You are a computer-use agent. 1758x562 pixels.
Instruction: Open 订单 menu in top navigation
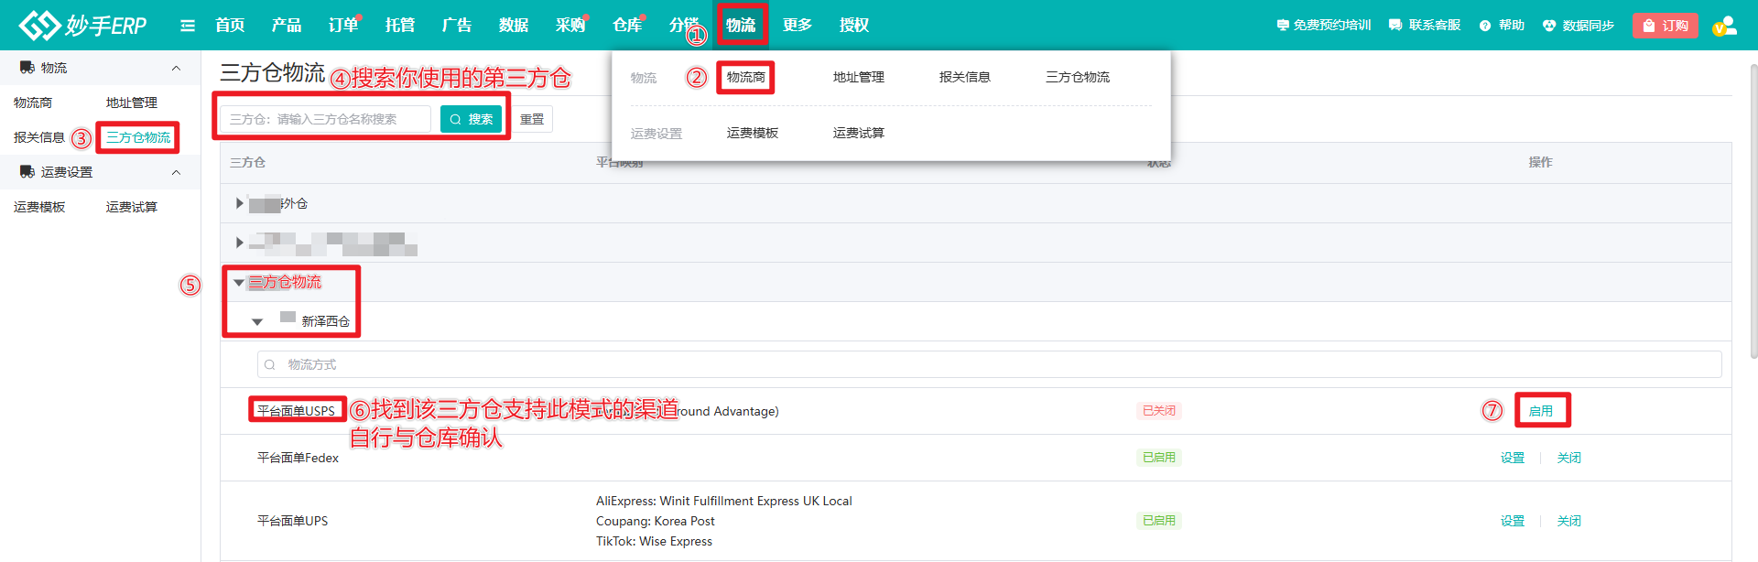pos(343,25)
